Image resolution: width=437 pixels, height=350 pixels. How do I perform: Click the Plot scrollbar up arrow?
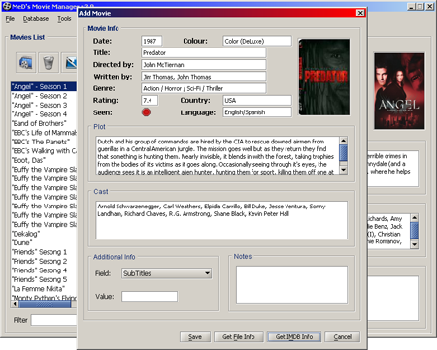tap(344, 141)
